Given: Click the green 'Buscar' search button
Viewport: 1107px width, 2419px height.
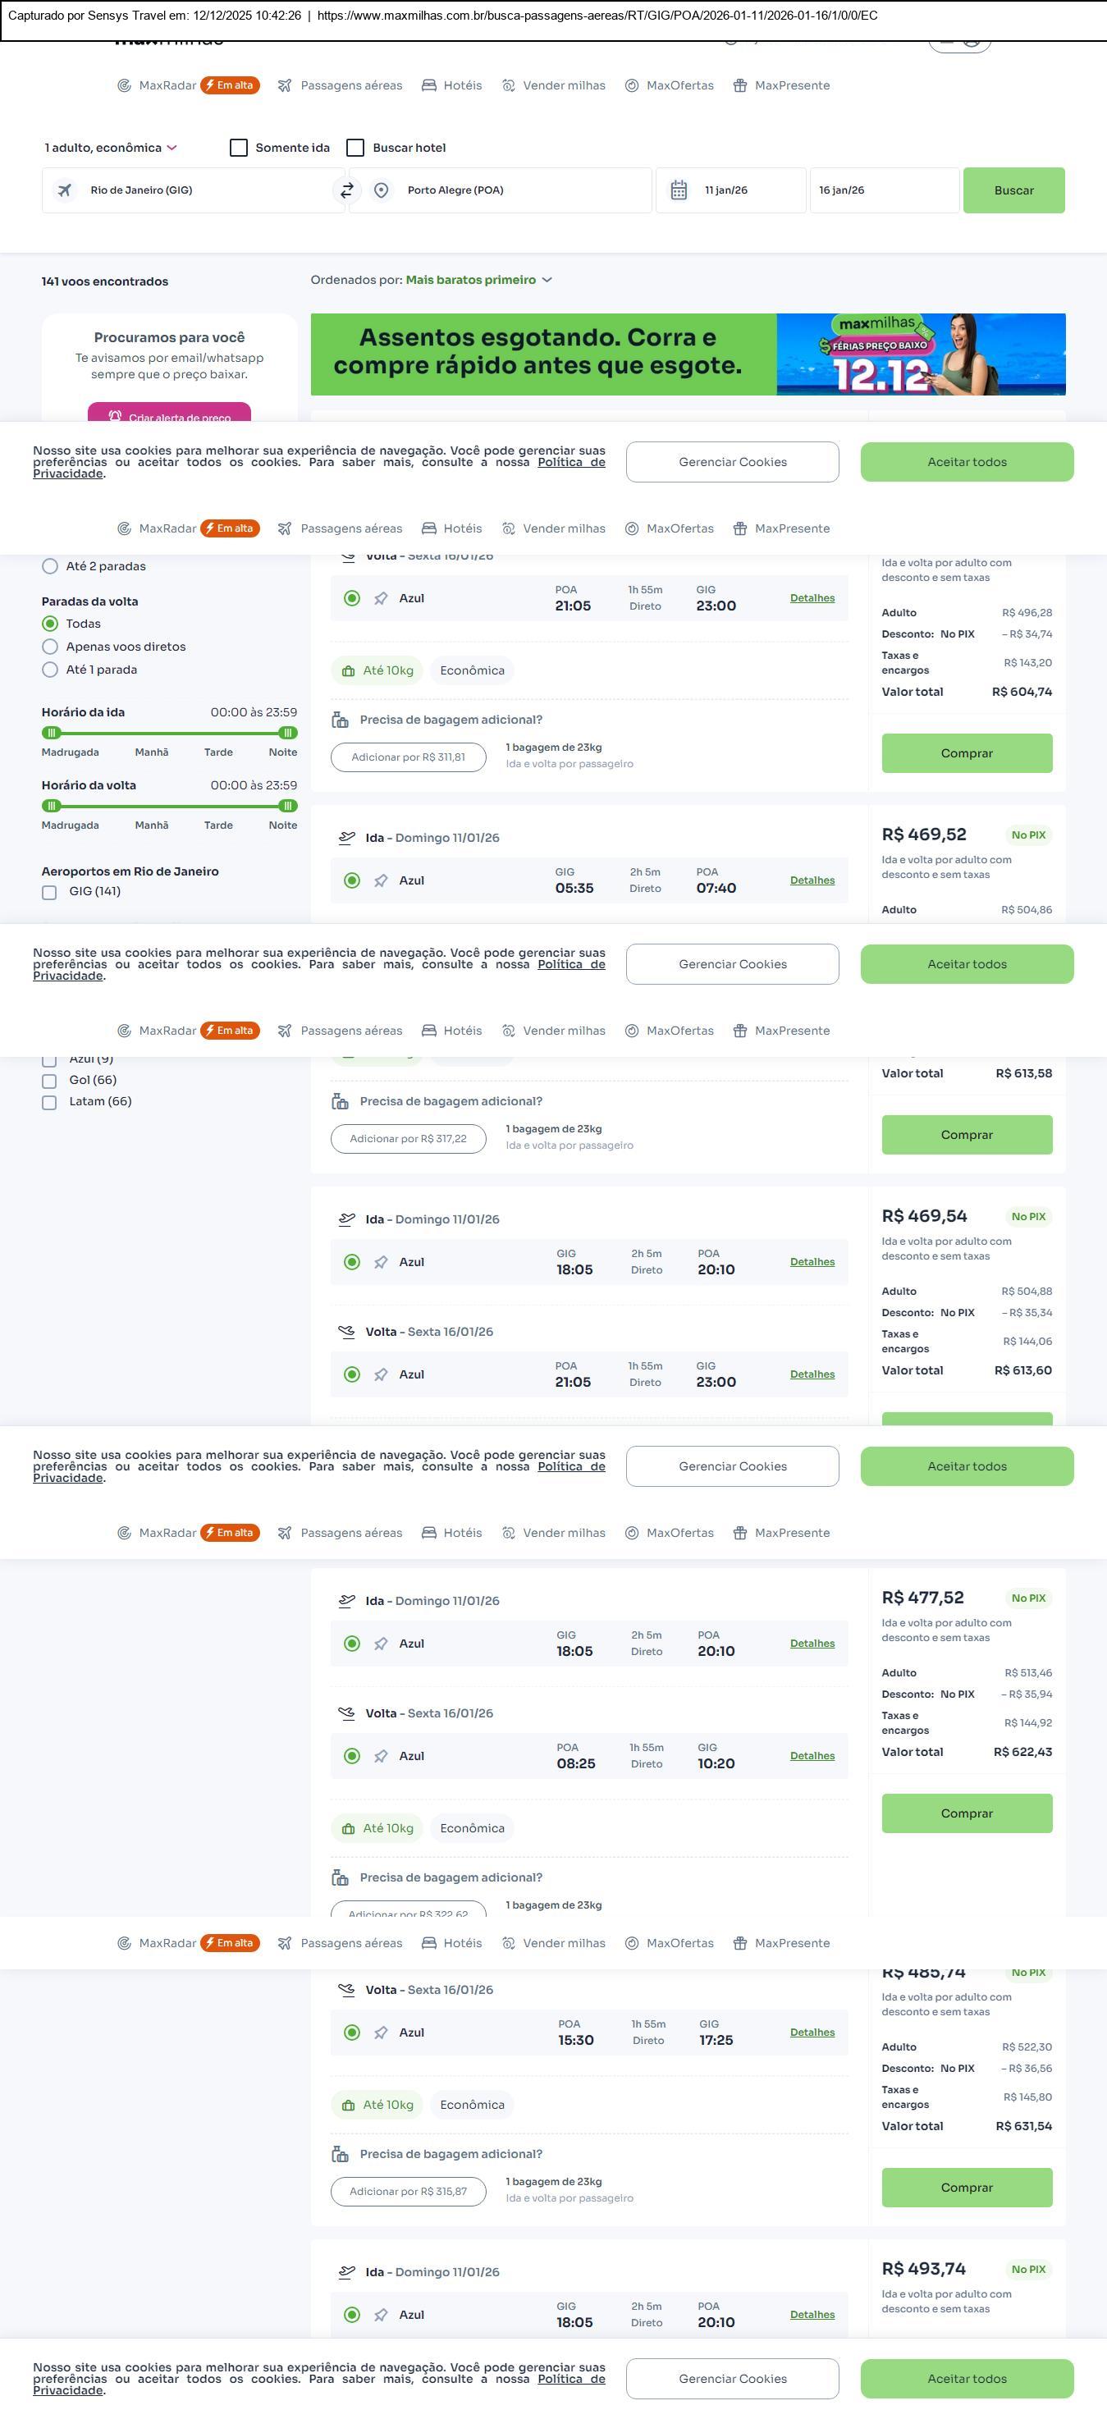Looking at the screenshot, I should pyautogui.click(x=1013, y=190).
